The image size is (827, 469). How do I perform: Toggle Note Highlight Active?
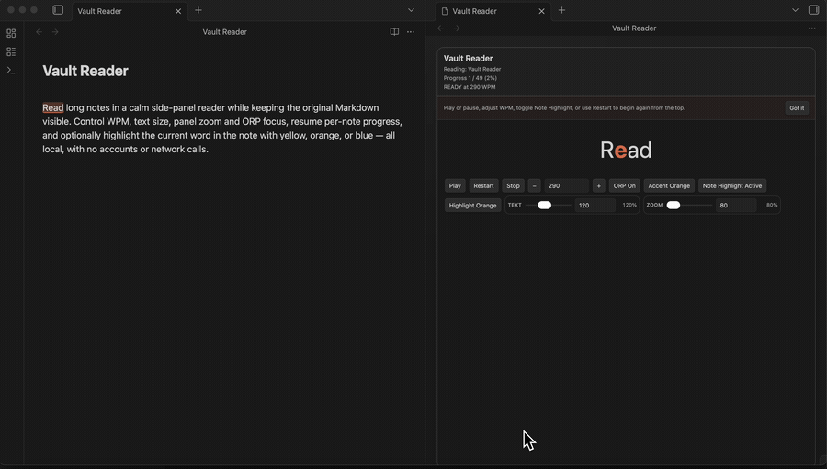(732, 185)
